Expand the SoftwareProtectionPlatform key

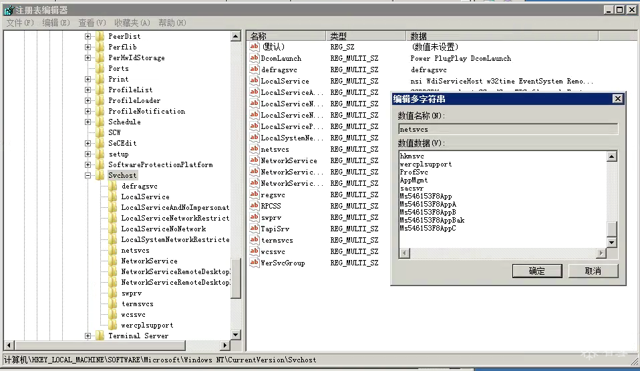pos(88,164)
